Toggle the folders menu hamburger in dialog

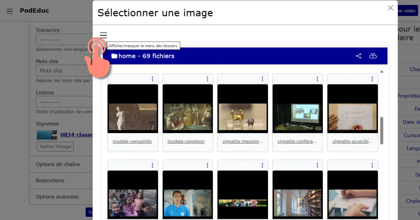pos(103,35)
